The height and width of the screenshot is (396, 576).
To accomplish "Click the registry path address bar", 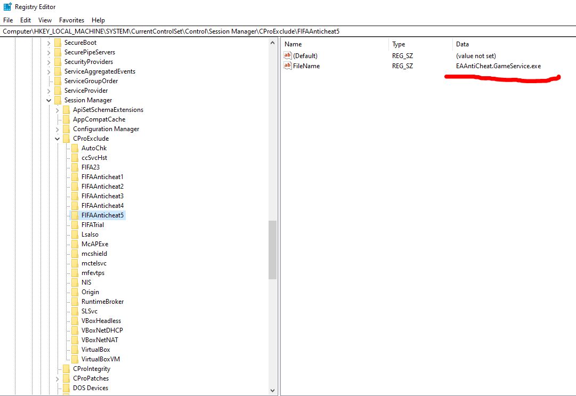I will [x=288, y=31].
